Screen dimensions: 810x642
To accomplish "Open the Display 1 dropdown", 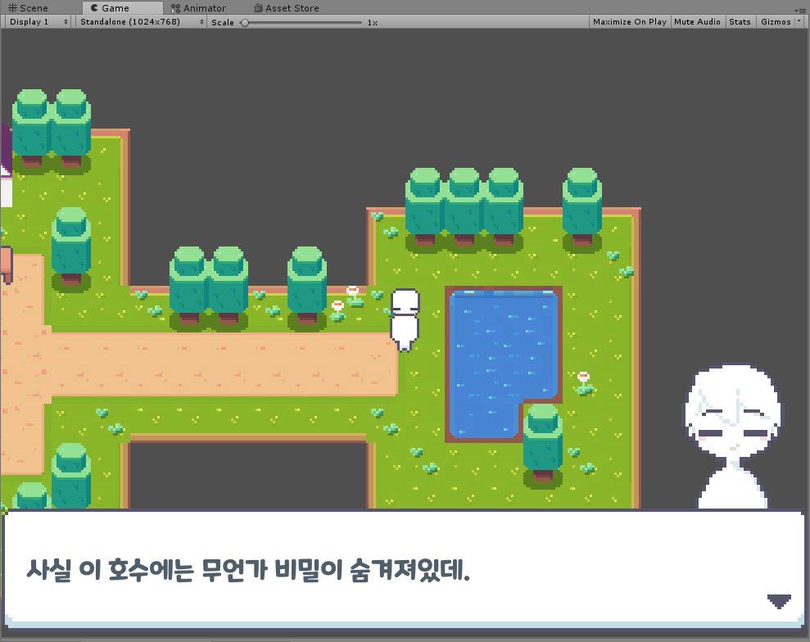I will 38,21.
